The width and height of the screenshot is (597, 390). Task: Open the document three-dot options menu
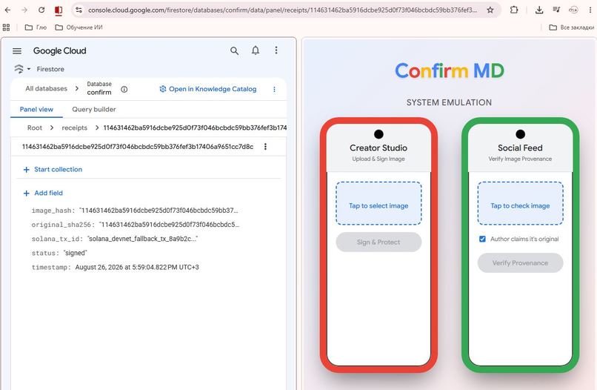pos(265,146)
